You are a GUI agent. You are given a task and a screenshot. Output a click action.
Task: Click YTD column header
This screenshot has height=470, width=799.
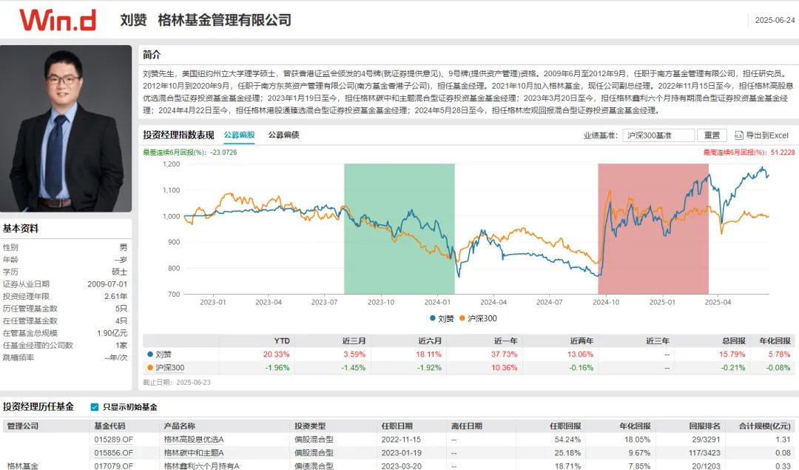(x=282, y=341)
